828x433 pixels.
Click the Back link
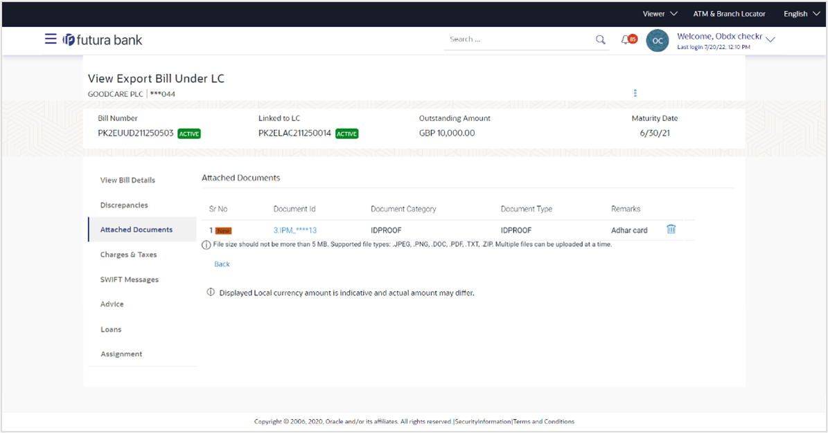click(x=222, y=264)
